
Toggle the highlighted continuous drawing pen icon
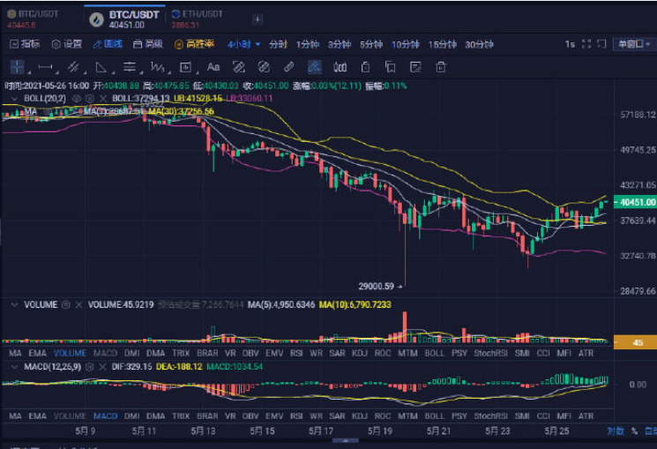pos(314,67)
